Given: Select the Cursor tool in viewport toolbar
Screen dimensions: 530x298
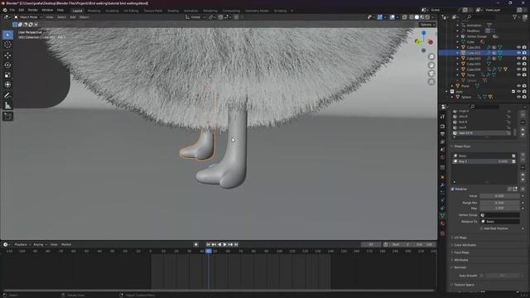Looking at the screenshot, I should click(x=7, y=45).
